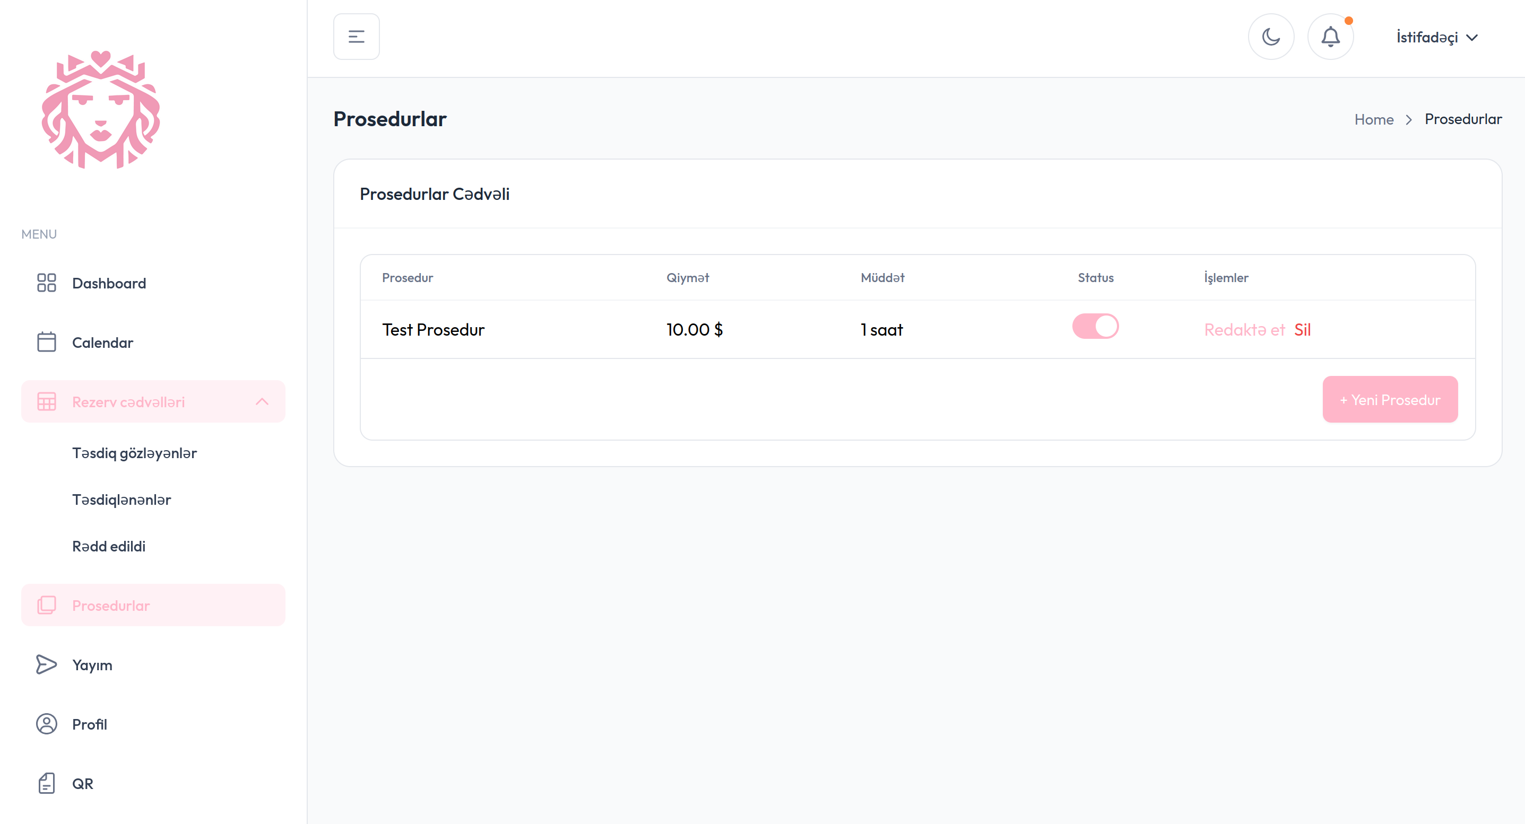The height and width of the screenshot is (824, 1525).
Task: Go to Home breadcrumb link
Action: [x=1373, y=119]
